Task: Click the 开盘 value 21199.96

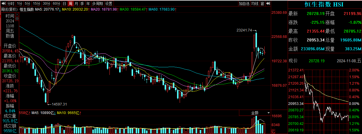Action: click(352, 14)
